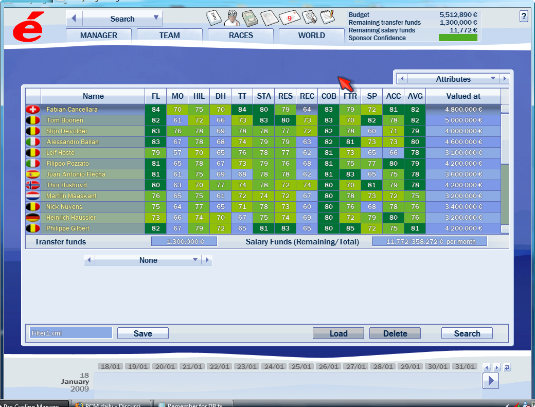Screen dimensions: 535x407
Task: Open the newspaper news icon
Action: point(269,18)
